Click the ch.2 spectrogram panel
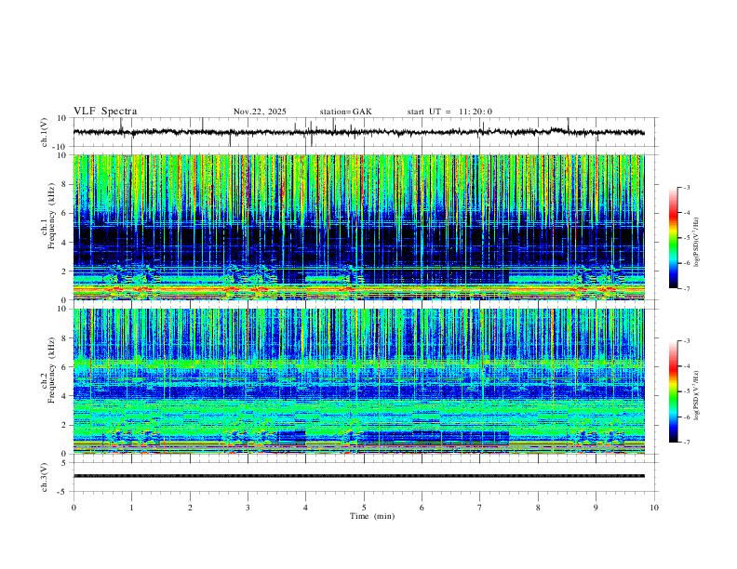The height and width of the screenshot is (569, 737). pos(358,381)
